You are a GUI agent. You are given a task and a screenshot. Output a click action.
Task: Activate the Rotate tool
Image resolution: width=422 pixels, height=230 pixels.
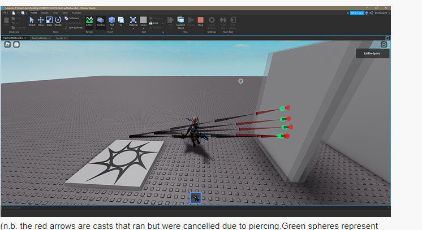[58, 21]
